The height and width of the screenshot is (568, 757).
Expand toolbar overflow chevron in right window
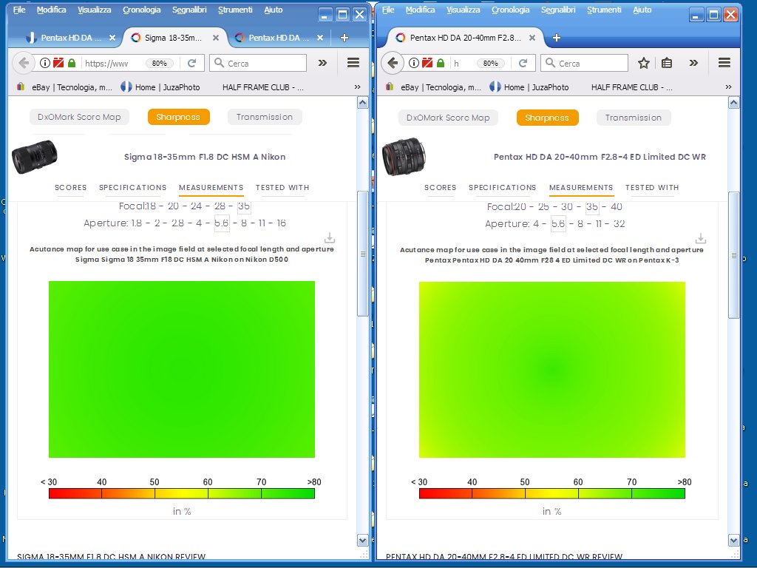(x=693, y=63)
